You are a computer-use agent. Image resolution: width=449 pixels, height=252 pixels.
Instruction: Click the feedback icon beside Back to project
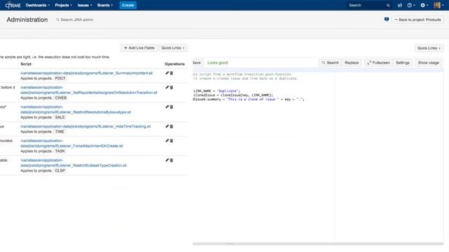(387, 20)
